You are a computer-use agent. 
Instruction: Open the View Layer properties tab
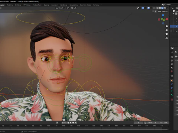[172, 64]
